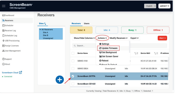The width and height of the screenshot is (175, 94).
Task: Click the ScreenBeam CE1422 device name
Action: (x=86, y=84)
